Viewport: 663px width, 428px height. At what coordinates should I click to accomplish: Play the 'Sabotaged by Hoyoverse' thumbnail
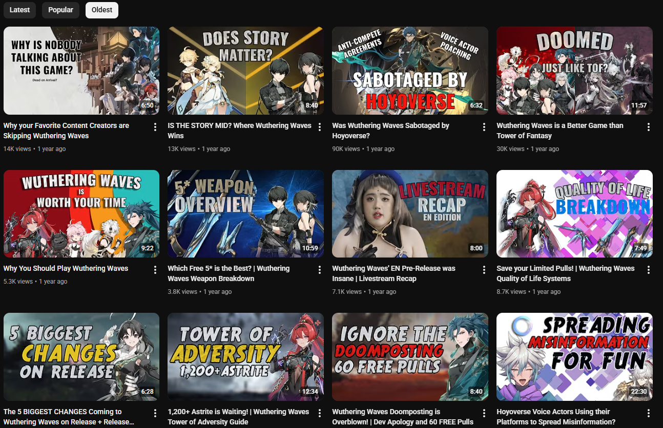[x=410, y=71]
